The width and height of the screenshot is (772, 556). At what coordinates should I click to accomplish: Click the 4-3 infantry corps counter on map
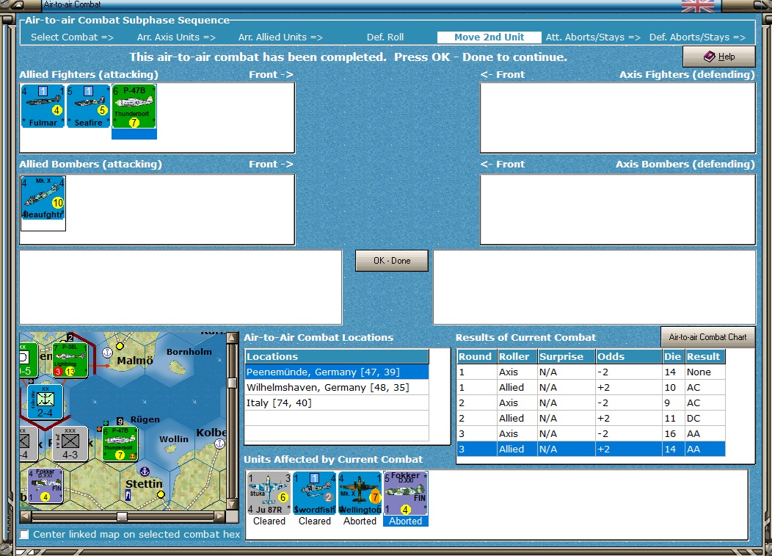70,444
